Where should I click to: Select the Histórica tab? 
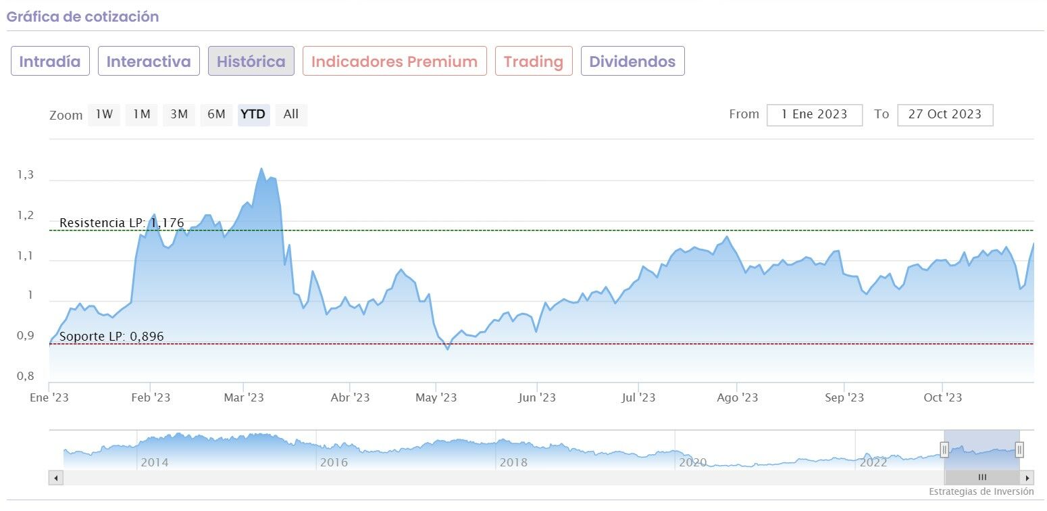tap(251, 62)
